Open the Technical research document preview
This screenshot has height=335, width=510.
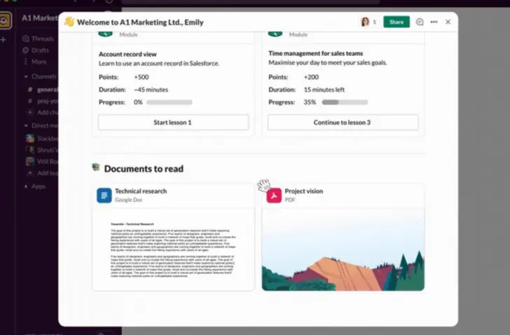[173, 249]
